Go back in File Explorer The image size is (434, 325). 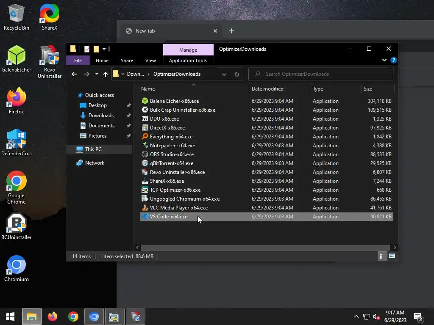tap(74, 74)
